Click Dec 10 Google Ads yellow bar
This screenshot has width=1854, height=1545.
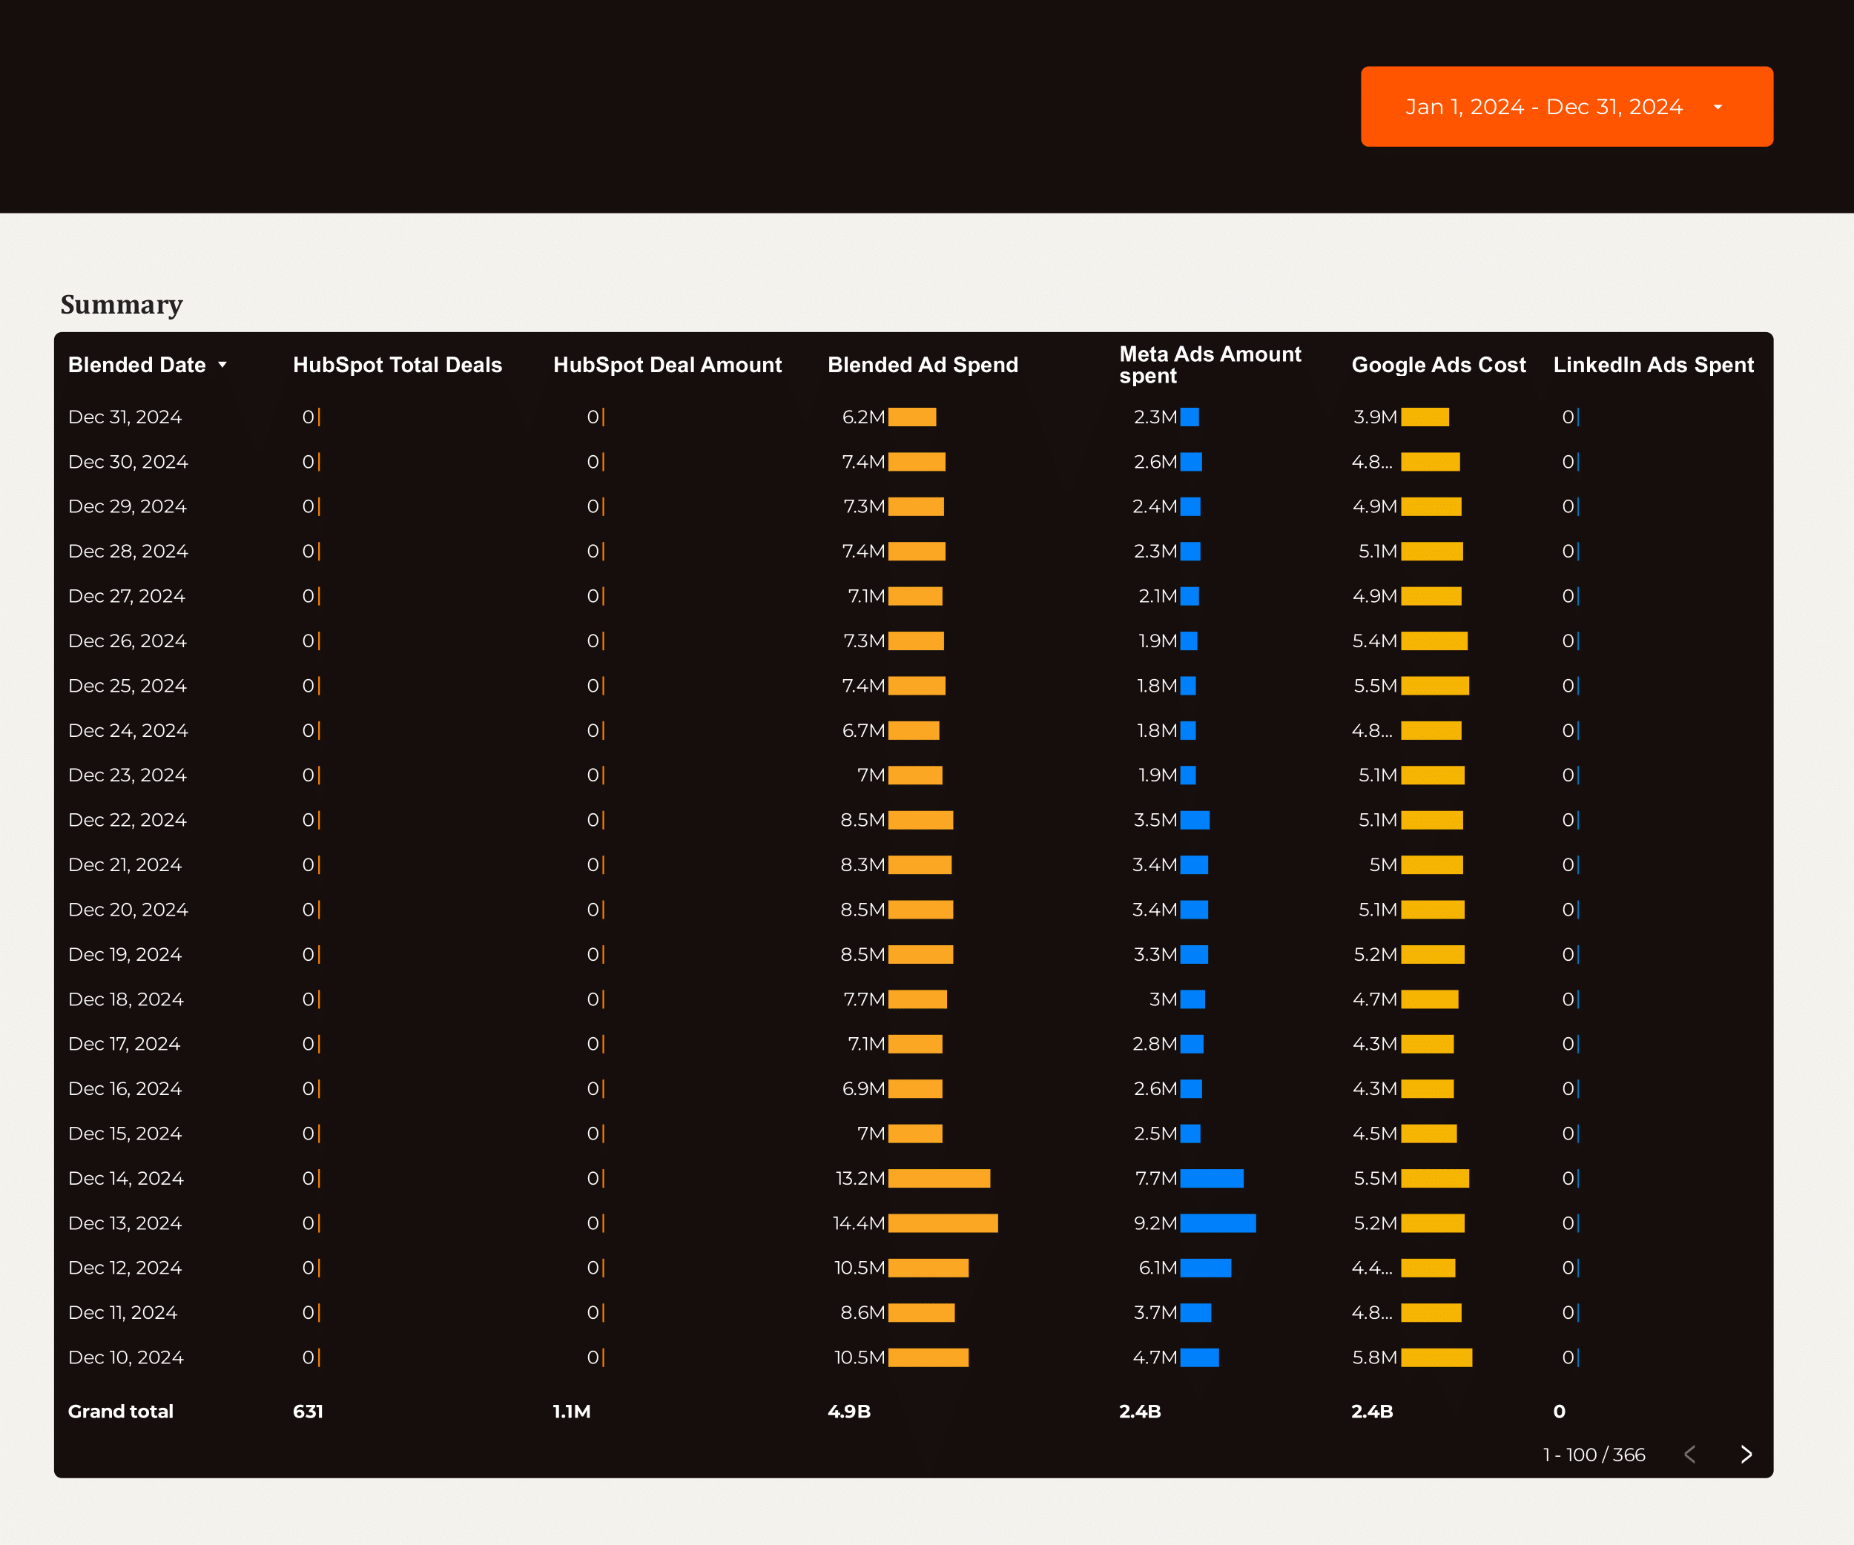[x=1436, y=1357]
